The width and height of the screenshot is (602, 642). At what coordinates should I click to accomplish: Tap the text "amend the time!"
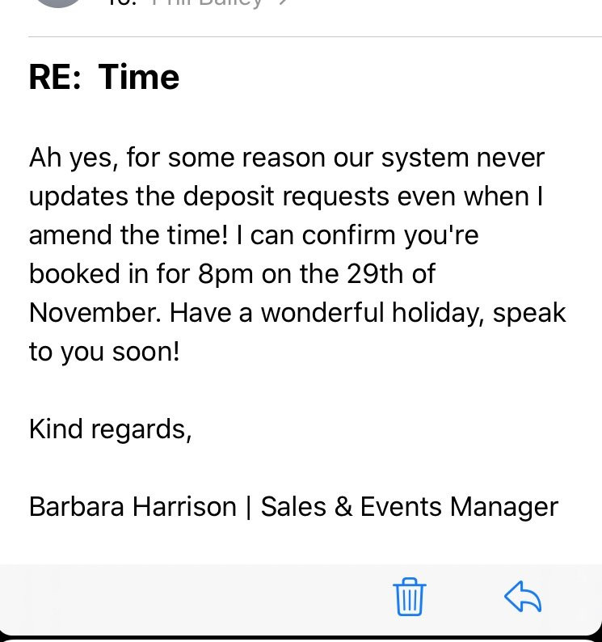pyautogui.click(x=128, y=236)
